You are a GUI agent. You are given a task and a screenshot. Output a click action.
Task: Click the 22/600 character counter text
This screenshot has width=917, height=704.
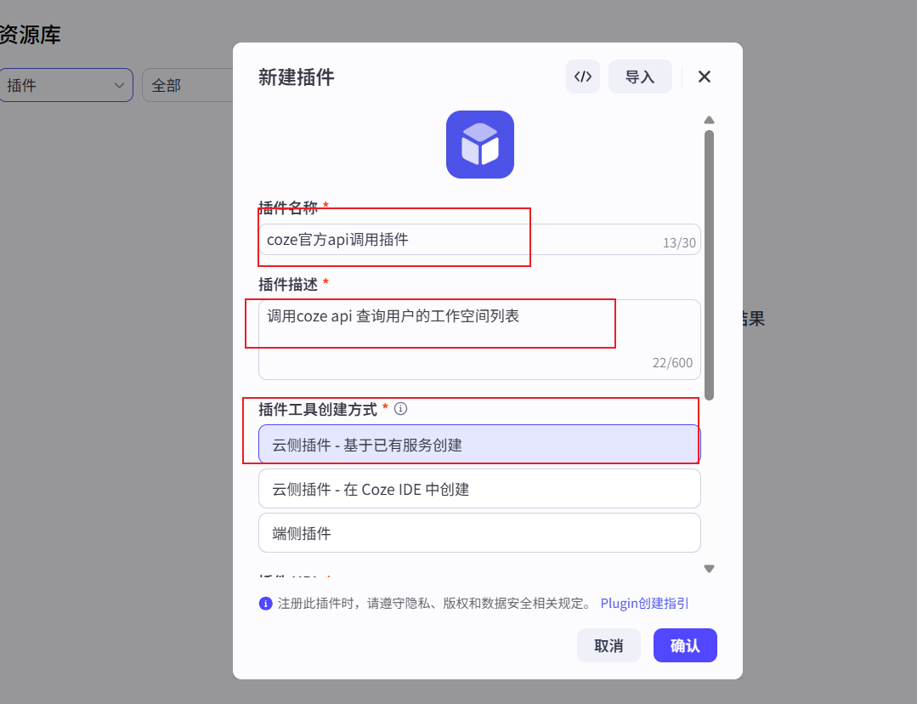click(x=672, y=363)
